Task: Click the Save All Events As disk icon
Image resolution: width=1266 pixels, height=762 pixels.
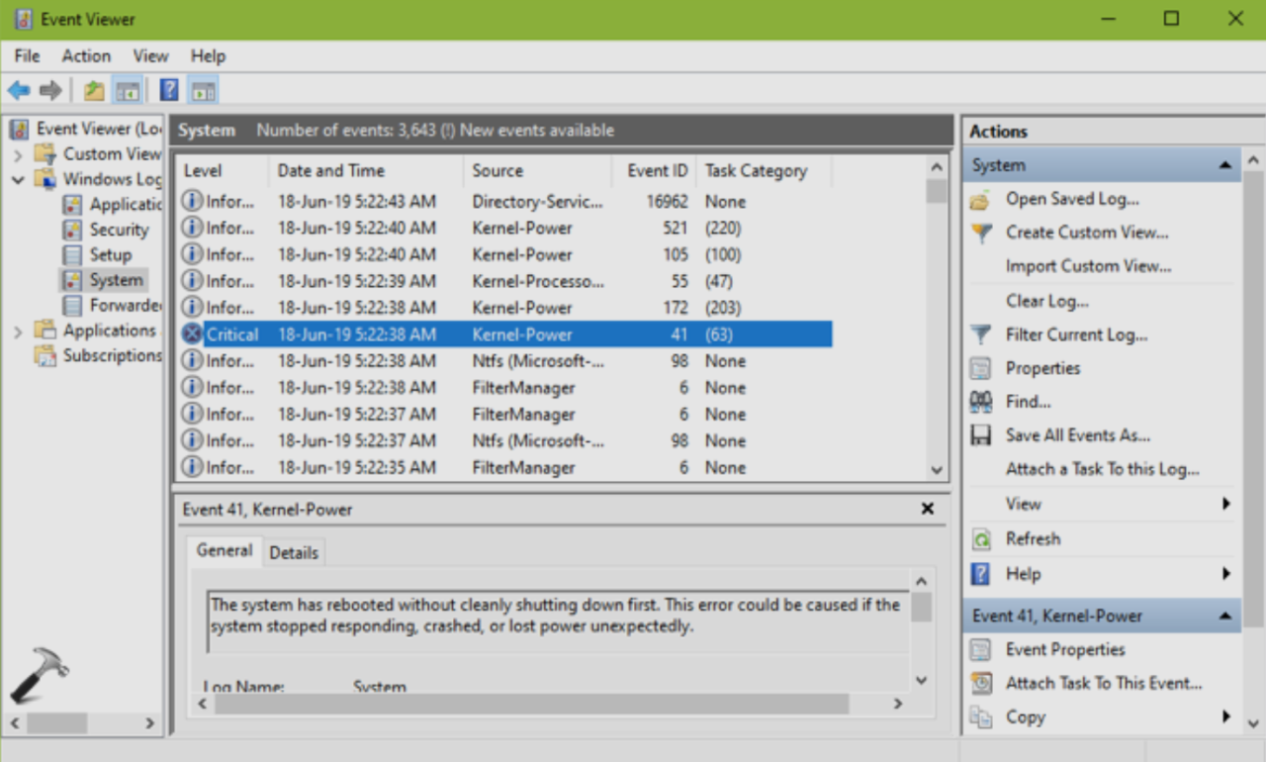Action: point(980,435)
